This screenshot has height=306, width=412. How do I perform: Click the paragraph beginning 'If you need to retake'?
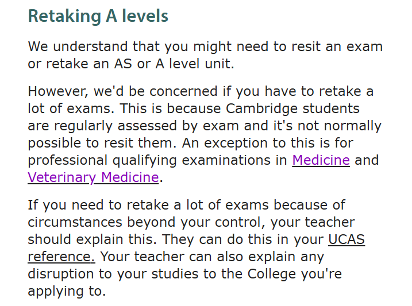click(x=197, y=248)
